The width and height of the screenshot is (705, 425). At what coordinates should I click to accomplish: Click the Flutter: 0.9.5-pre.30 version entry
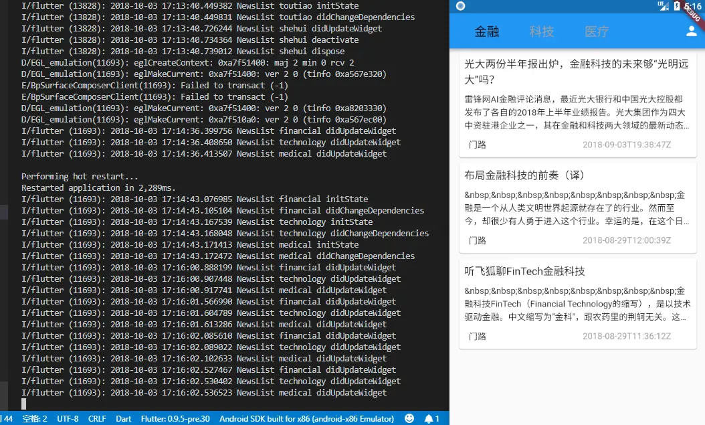tap(175, 419)
